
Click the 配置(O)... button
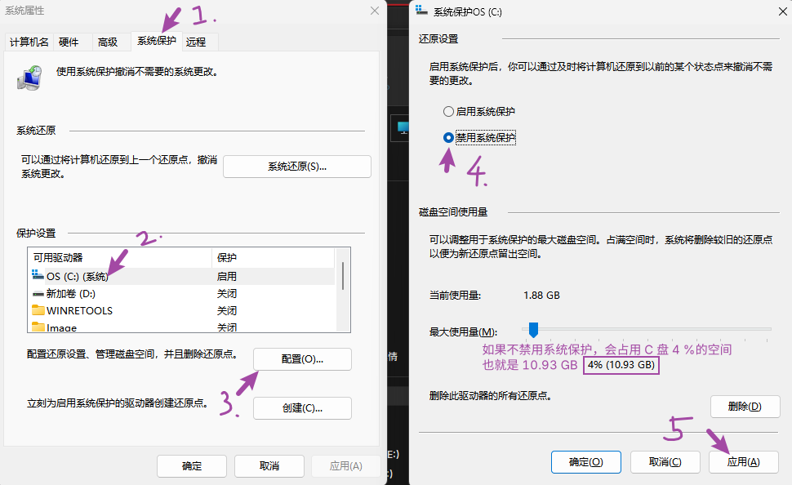click(302, 359)
